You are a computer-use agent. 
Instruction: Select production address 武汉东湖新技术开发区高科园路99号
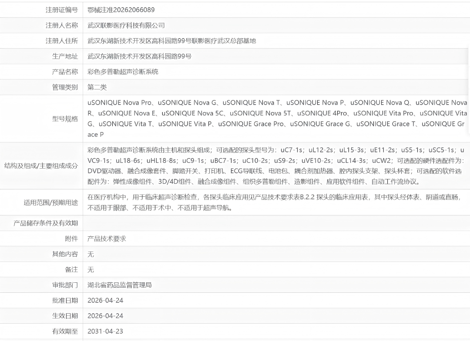[139, 56]
